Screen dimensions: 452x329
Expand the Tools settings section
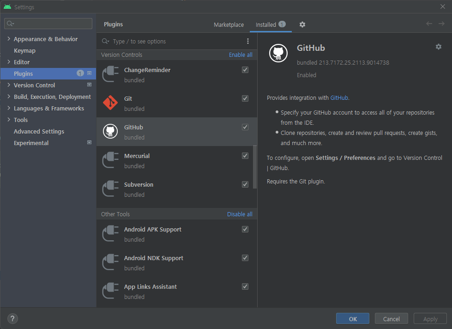(x=9, y=120)
